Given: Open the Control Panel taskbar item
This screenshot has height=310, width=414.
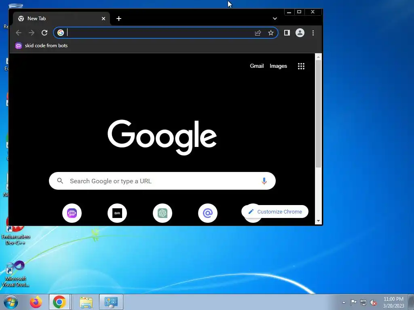Looking at the screenshot, I should coord(111,302).
